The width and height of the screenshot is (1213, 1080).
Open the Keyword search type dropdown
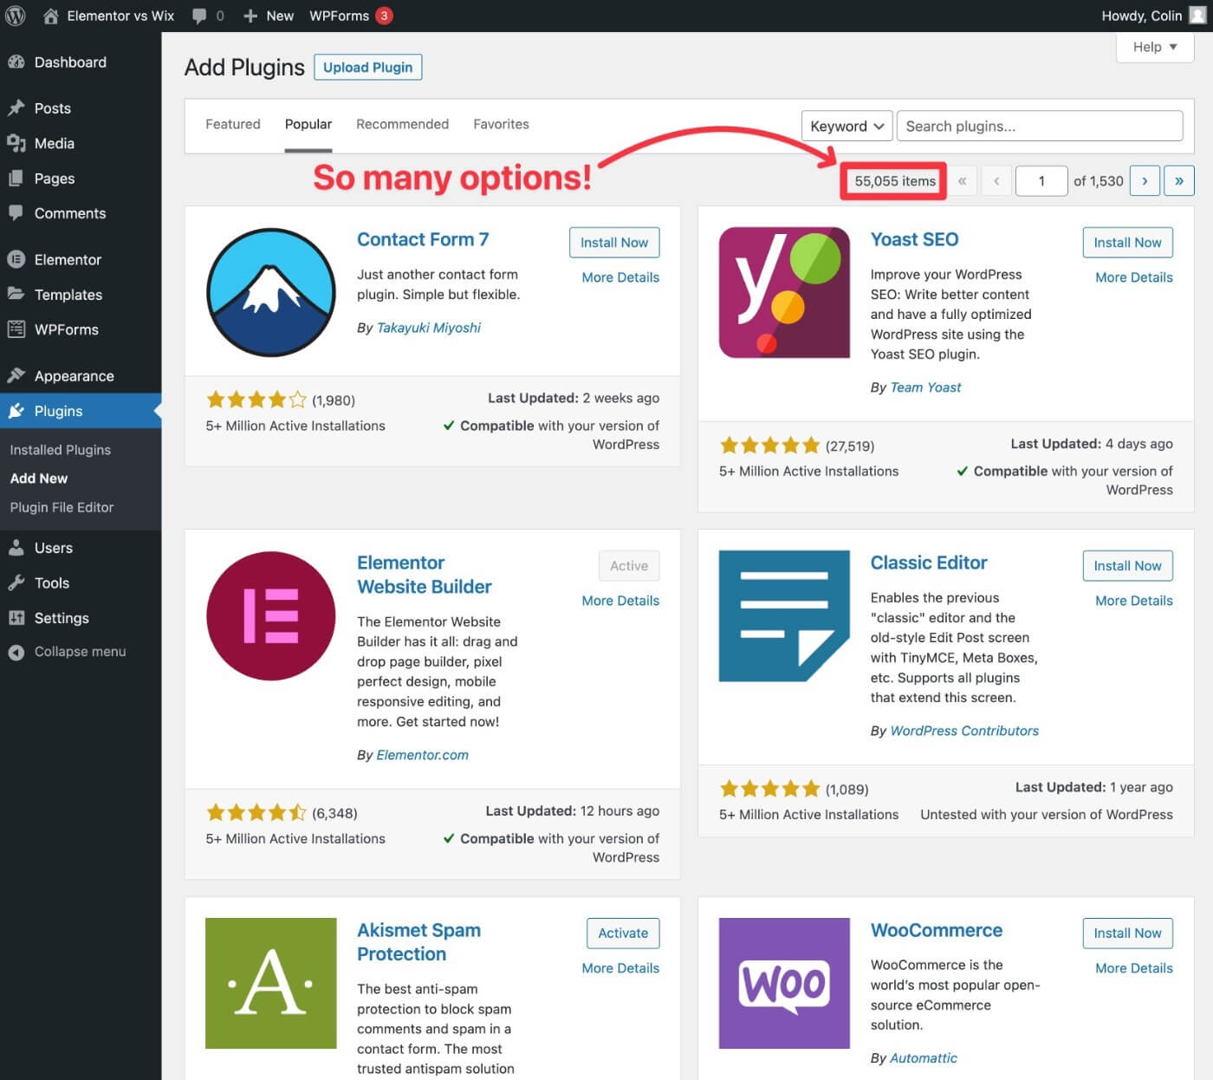click(x=847, y=126)
